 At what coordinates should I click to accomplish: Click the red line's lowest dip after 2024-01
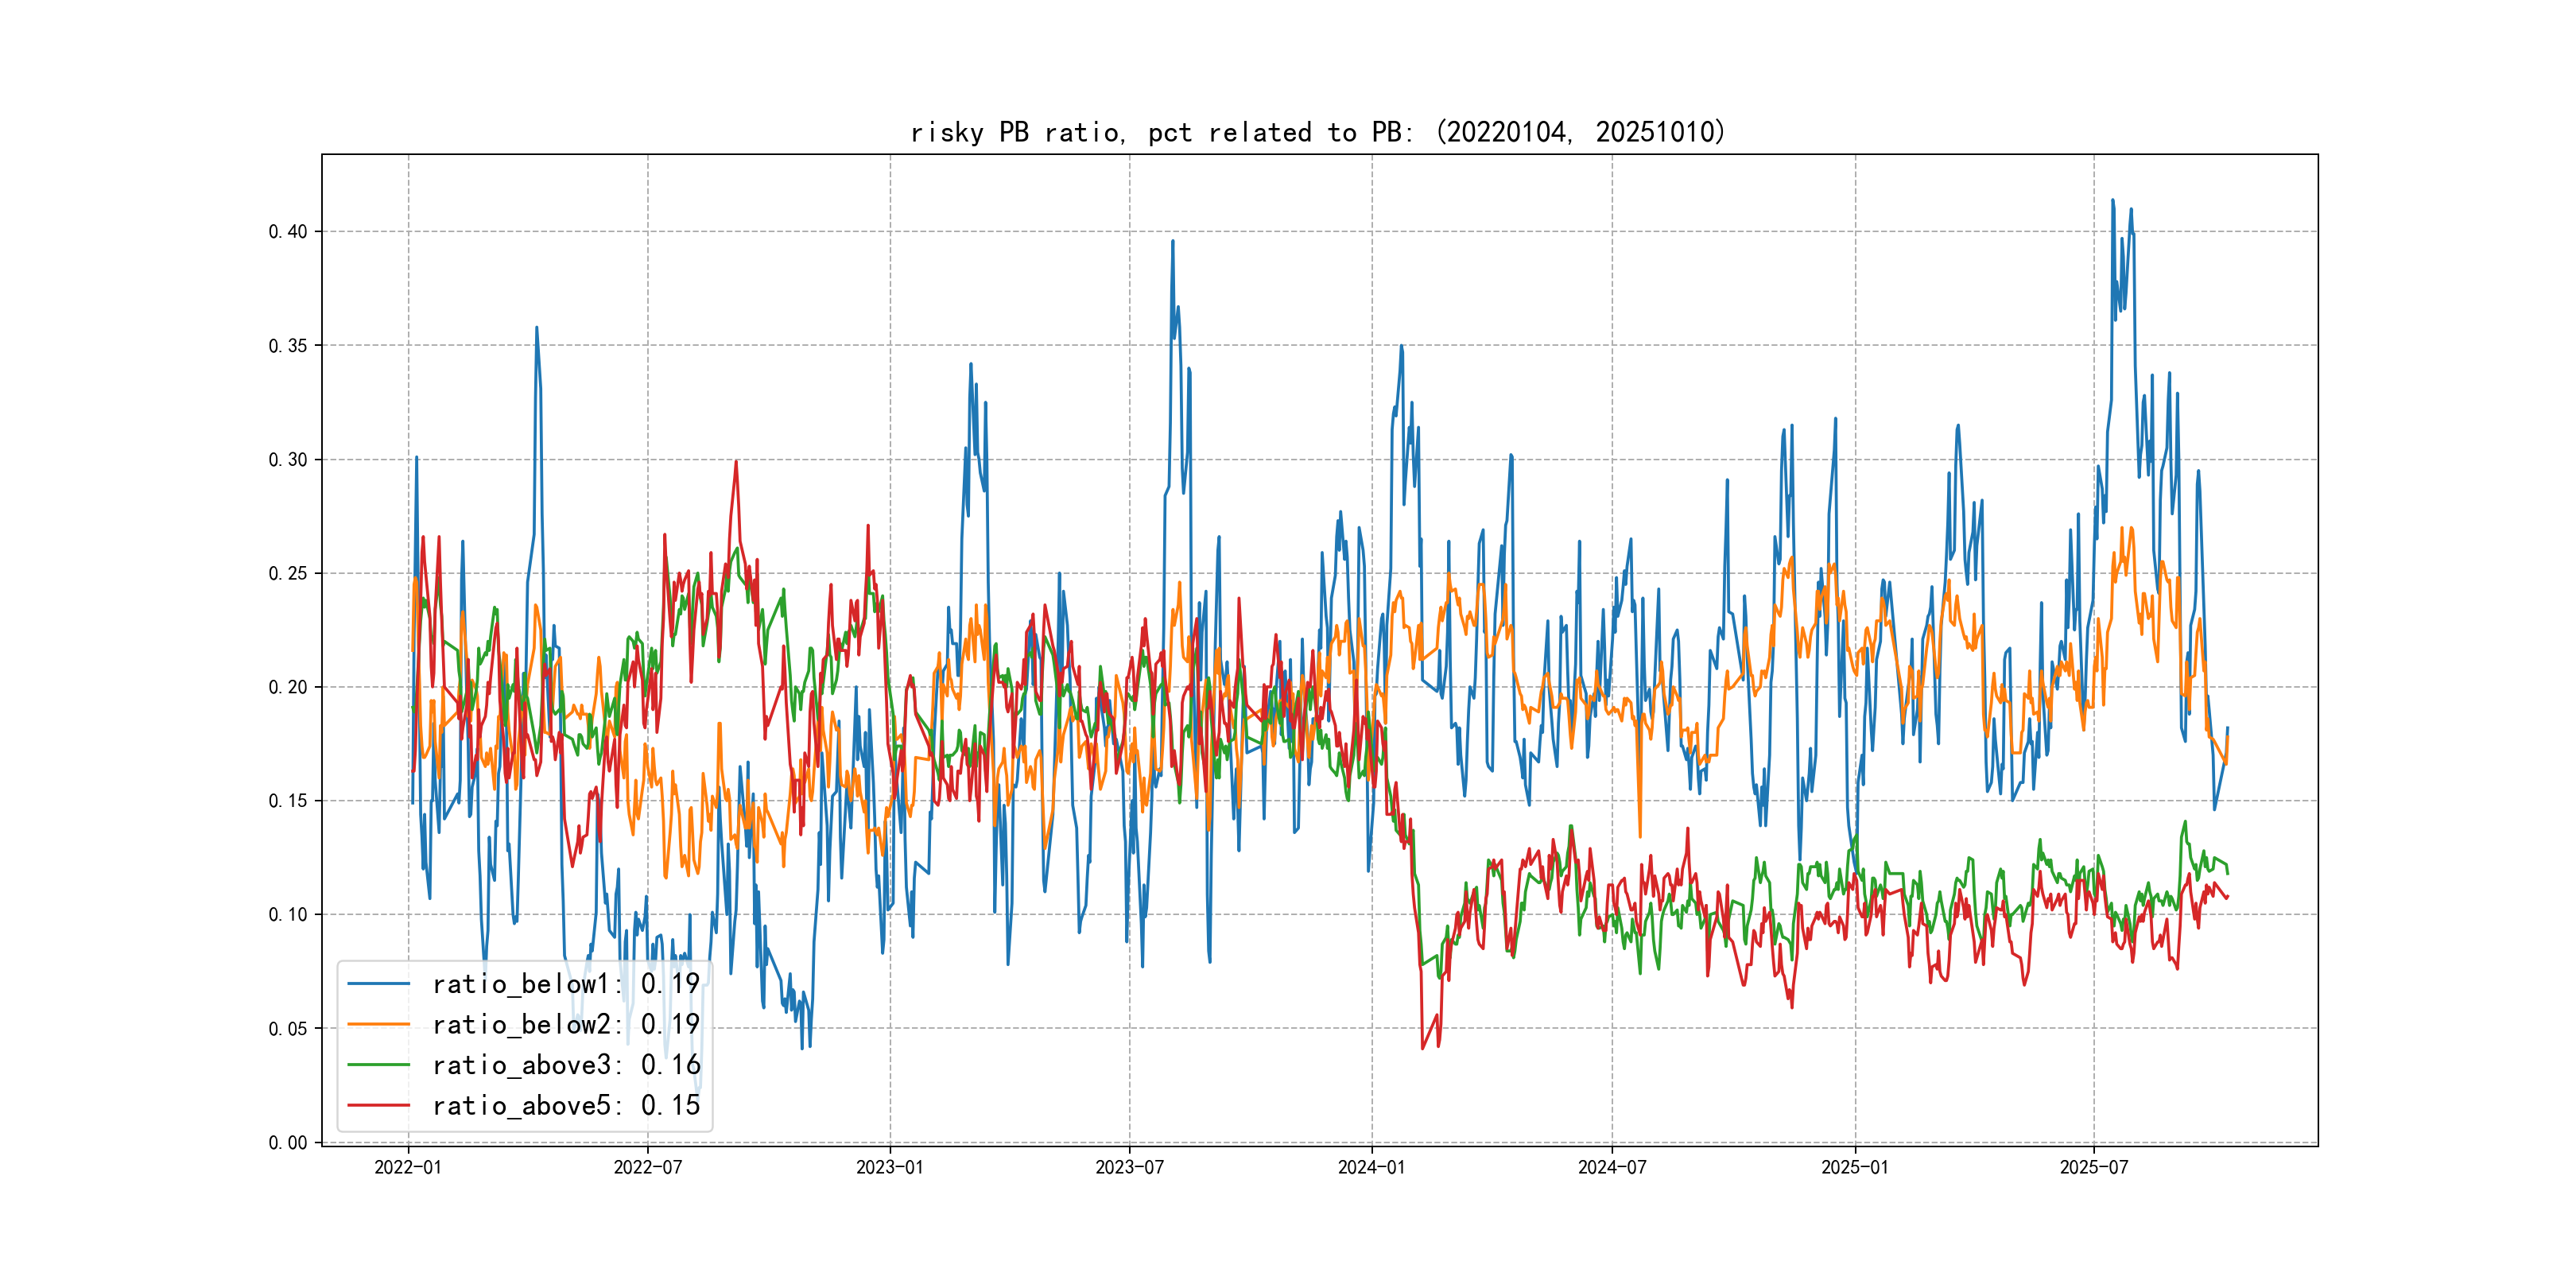1423,1047
